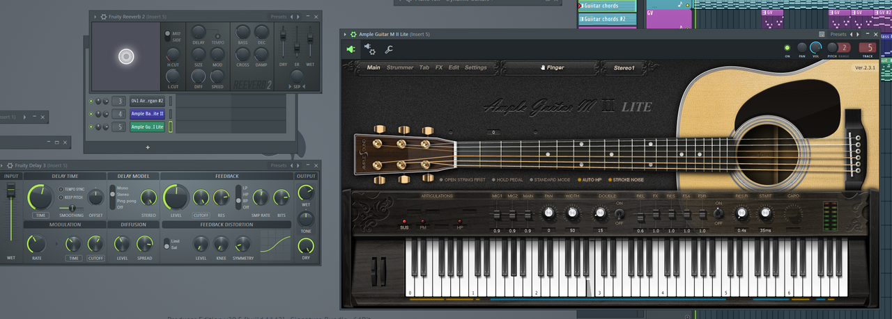Click the Fruity Reeverb 2 gear icon

coord(104,17)
